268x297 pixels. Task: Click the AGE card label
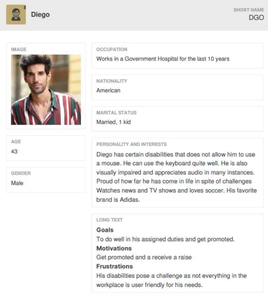[x=16, y=142]
